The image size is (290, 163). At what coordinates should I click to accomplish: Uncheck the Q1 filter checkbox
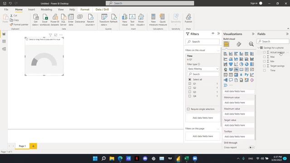[x=190, y=83]
